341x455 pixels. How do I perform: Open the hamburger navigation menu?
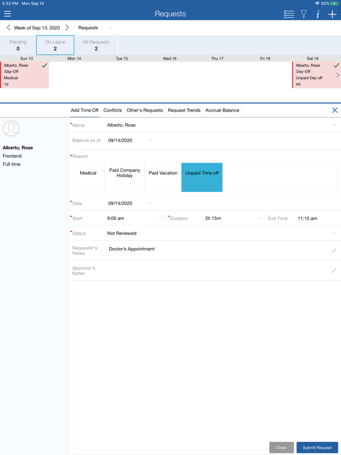7,14
